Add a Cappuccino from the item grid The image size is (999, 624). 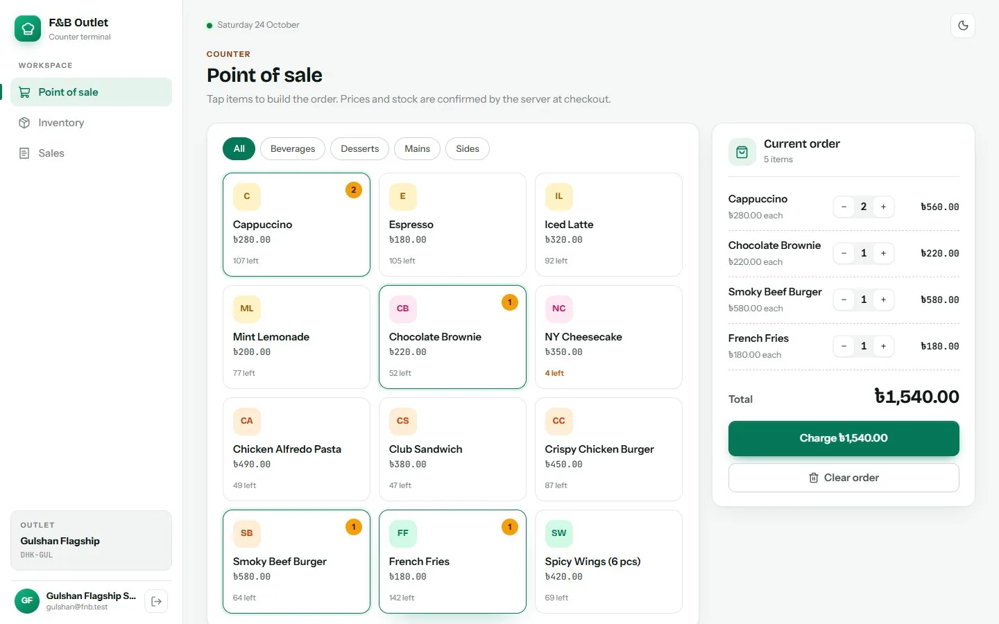point(296,225)
